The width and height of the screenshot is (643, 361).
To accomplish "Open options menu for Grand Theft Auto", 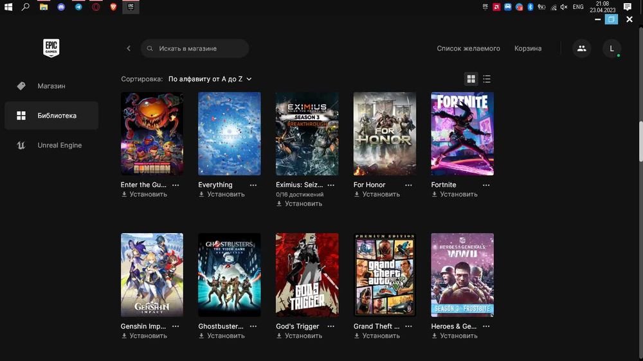I will [408, 326].
